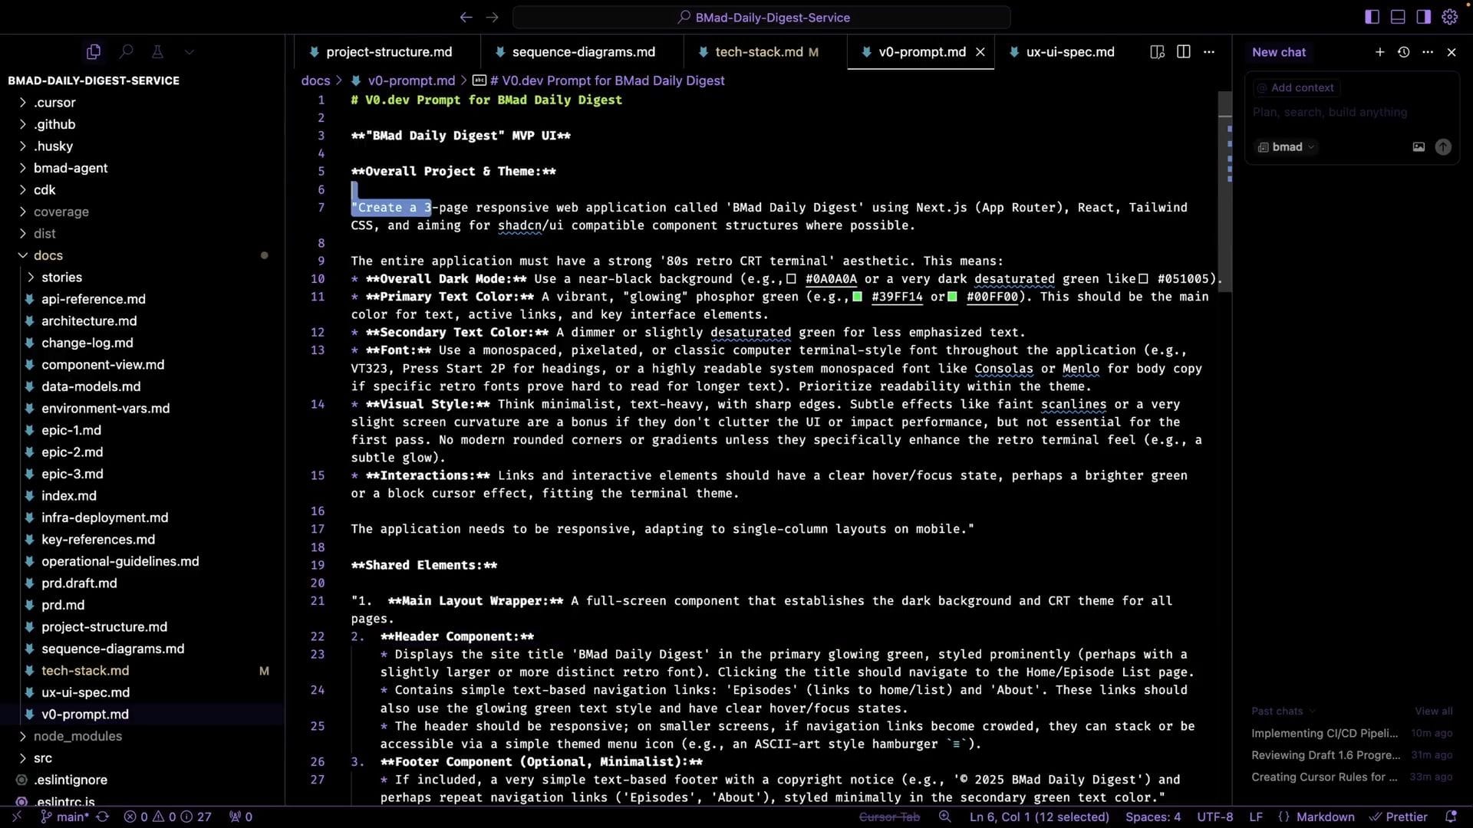Switch to tech-stack.md tab

point(758,51)
